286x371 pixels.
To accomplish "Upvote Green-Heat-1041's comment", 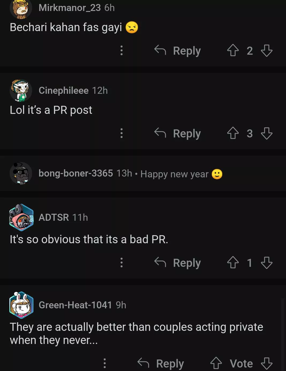I will (x=216, y=363).
